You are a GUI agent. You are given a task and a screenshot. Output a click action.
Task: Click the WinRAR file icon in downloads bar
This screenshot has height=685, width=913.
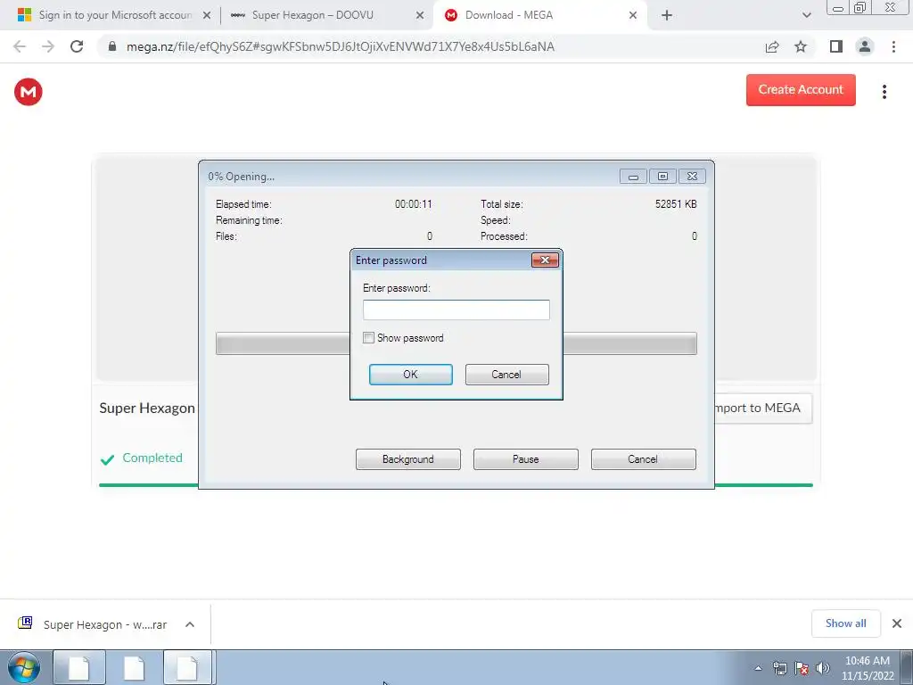pyautogui.click(x=26, y=623)
